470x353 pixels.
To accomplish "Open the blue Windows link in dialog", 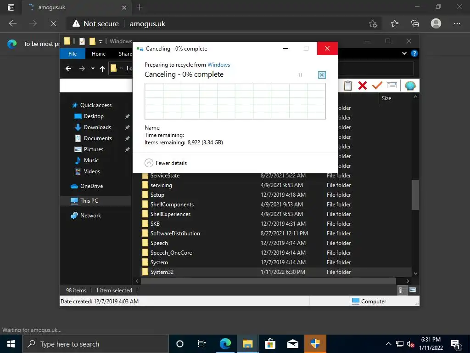I will (218, 64).
